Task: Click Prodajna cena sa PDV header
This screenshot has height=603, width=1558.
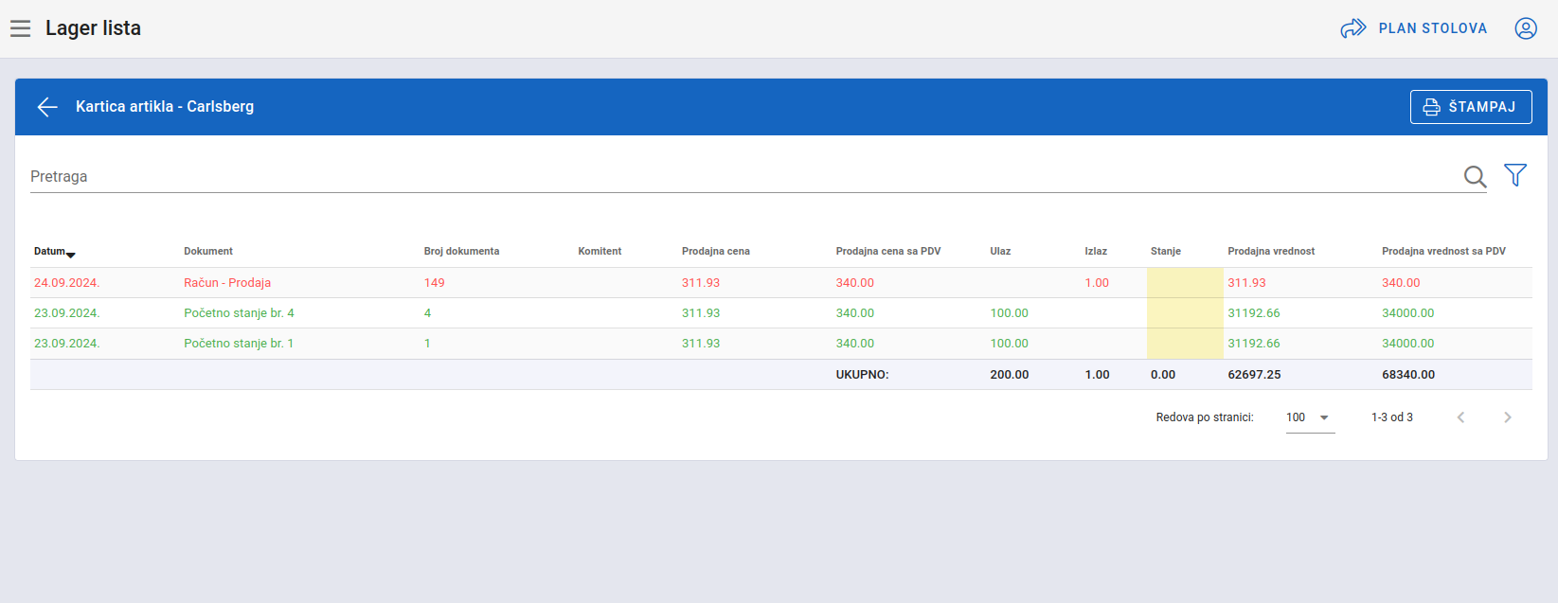Action: point(888,252)
